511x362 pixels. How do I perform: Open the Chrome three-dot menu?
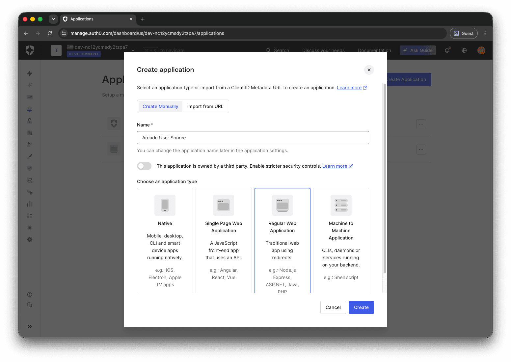point(485,33)
